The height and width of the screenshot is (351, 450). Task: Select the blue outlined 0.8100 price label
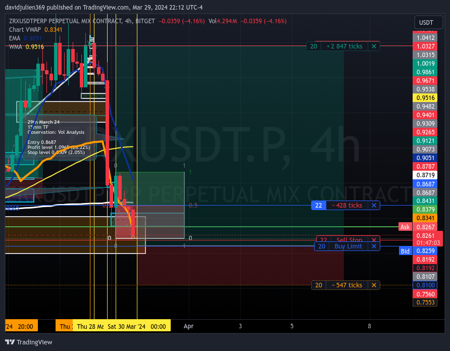[x=425, y=285]
